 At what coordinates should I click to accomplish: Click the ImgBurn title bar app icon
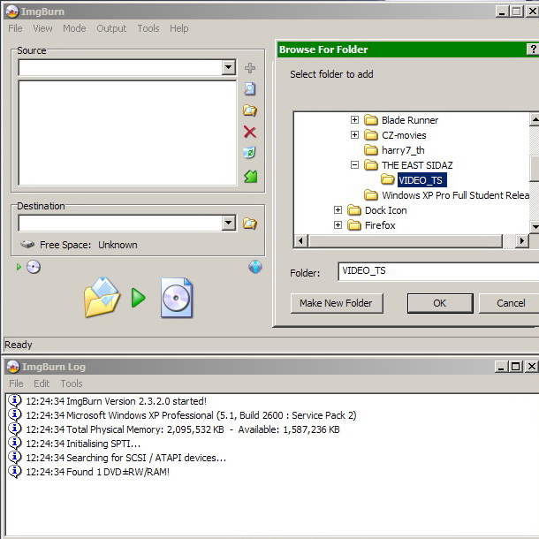tap(12, 11)
